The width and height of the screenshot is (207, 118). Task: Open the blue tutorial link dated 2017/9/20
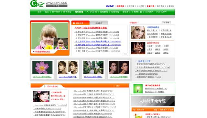pos(97,45)
